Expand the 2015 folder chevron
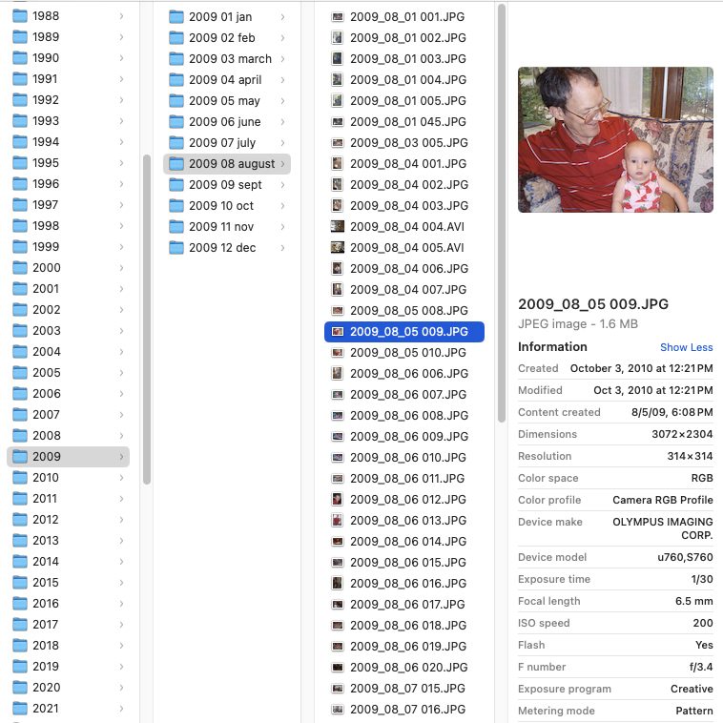The image size is (723, 723). point(121,583)
